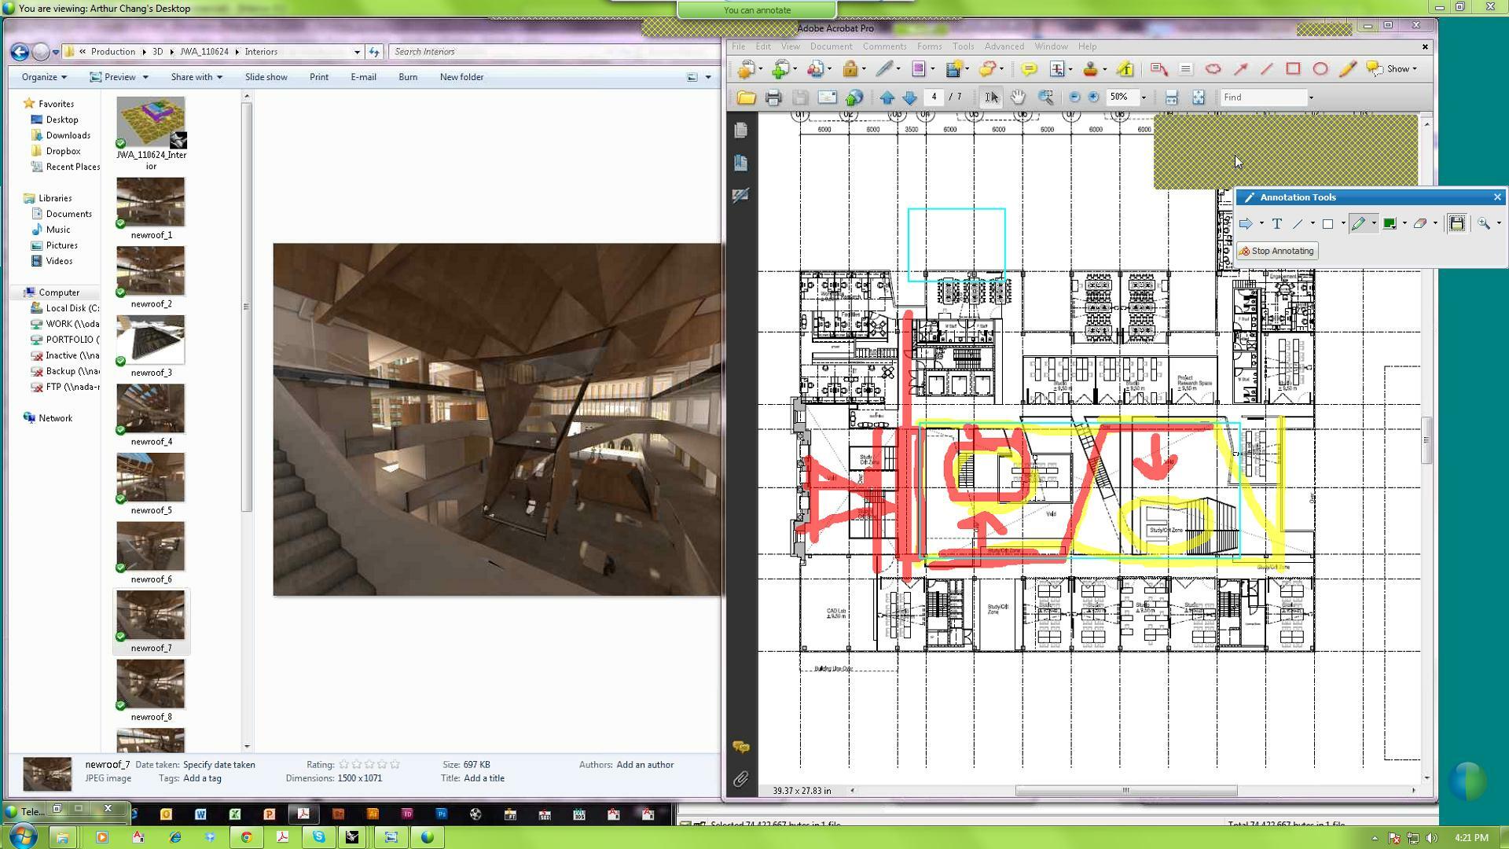Screen dimensions: 1509x849
Task: Click Slide show button
Action: (266, 77)
